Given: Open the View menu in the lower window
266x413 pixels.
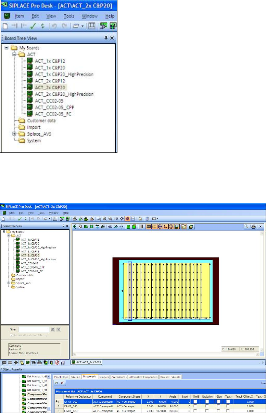Looking at the screenshot, I should pos(31,213).
